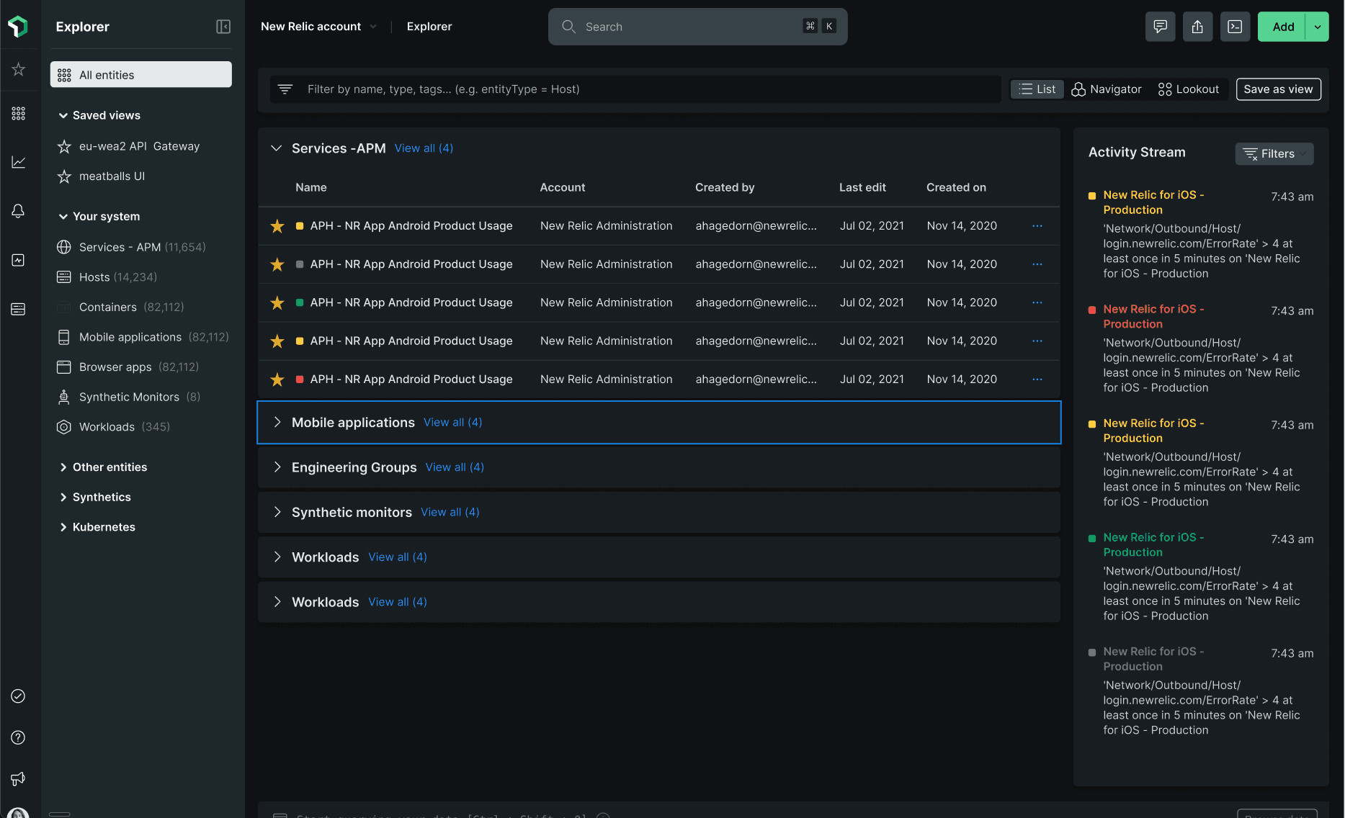Collapse the Saved views section

[63, 115]
